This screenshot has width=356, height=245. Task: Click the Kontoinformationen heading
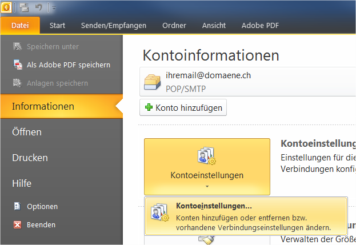[211, 55]
